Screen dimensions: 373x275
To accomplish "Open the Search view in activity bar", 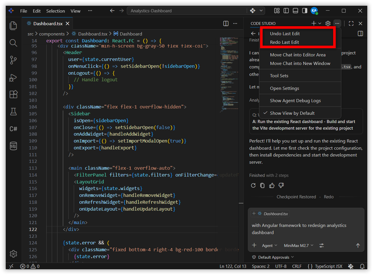I will coord(13,43).
